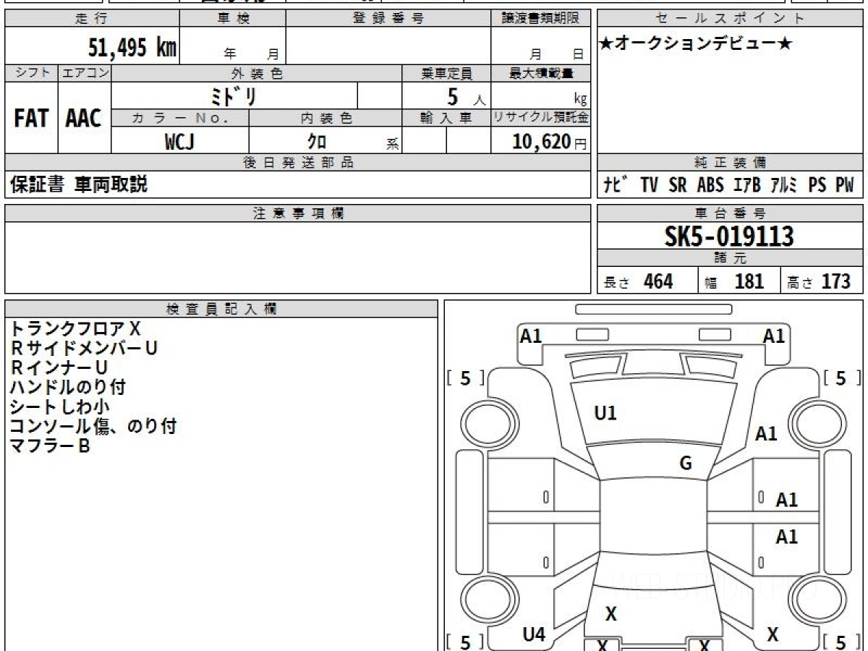The height and width of the screenshot is (651, 868).
Task: Select the PW power window code
Action: coord(845,185)
